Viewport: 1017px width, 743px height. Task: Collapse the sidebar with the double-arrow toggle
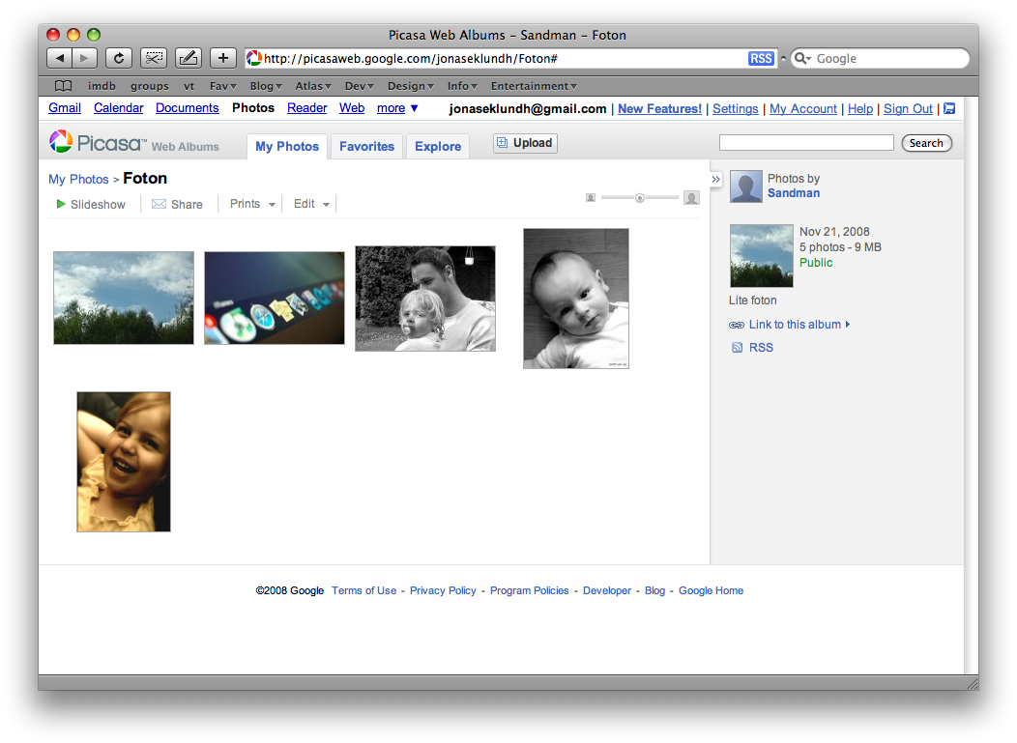pyautogui.click(x=716, y=179)
